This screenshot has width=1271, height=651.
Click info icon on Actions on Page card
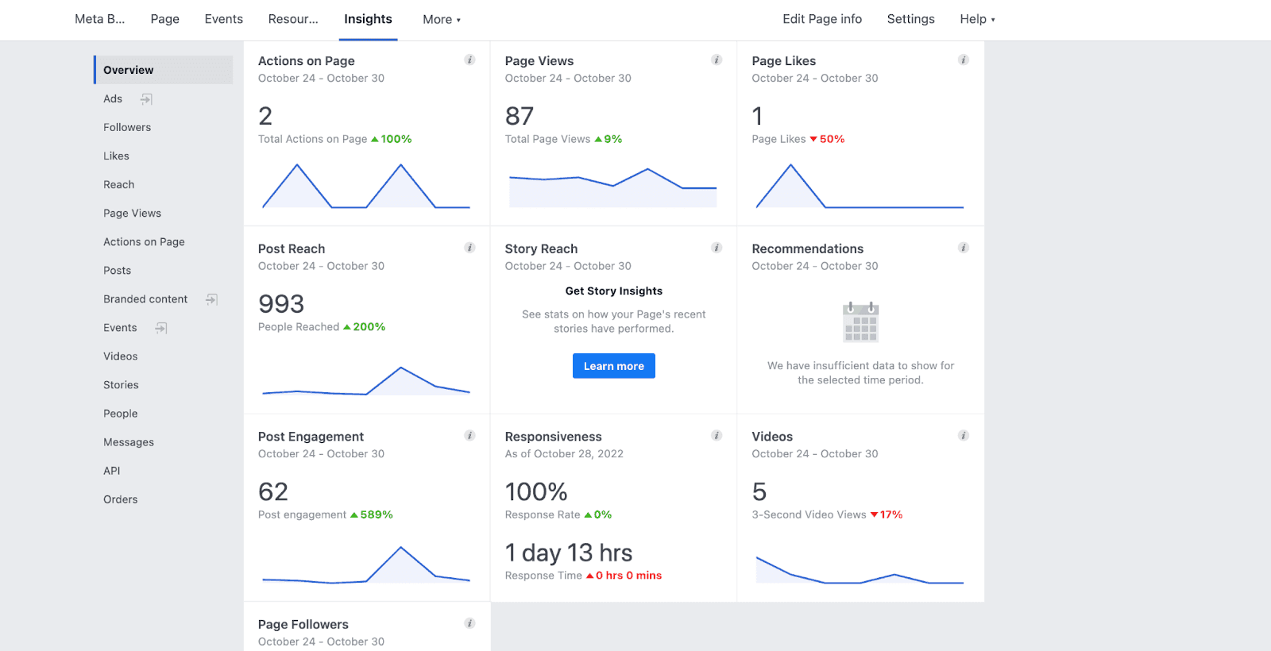coord(469,60)
